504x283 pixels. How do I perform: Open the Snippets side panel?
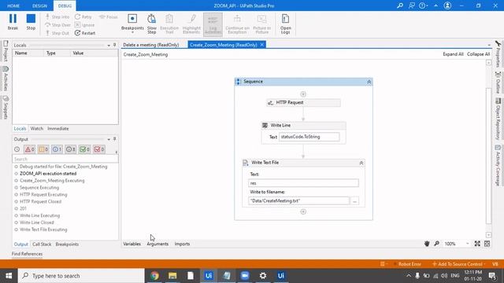click(6, 108)
